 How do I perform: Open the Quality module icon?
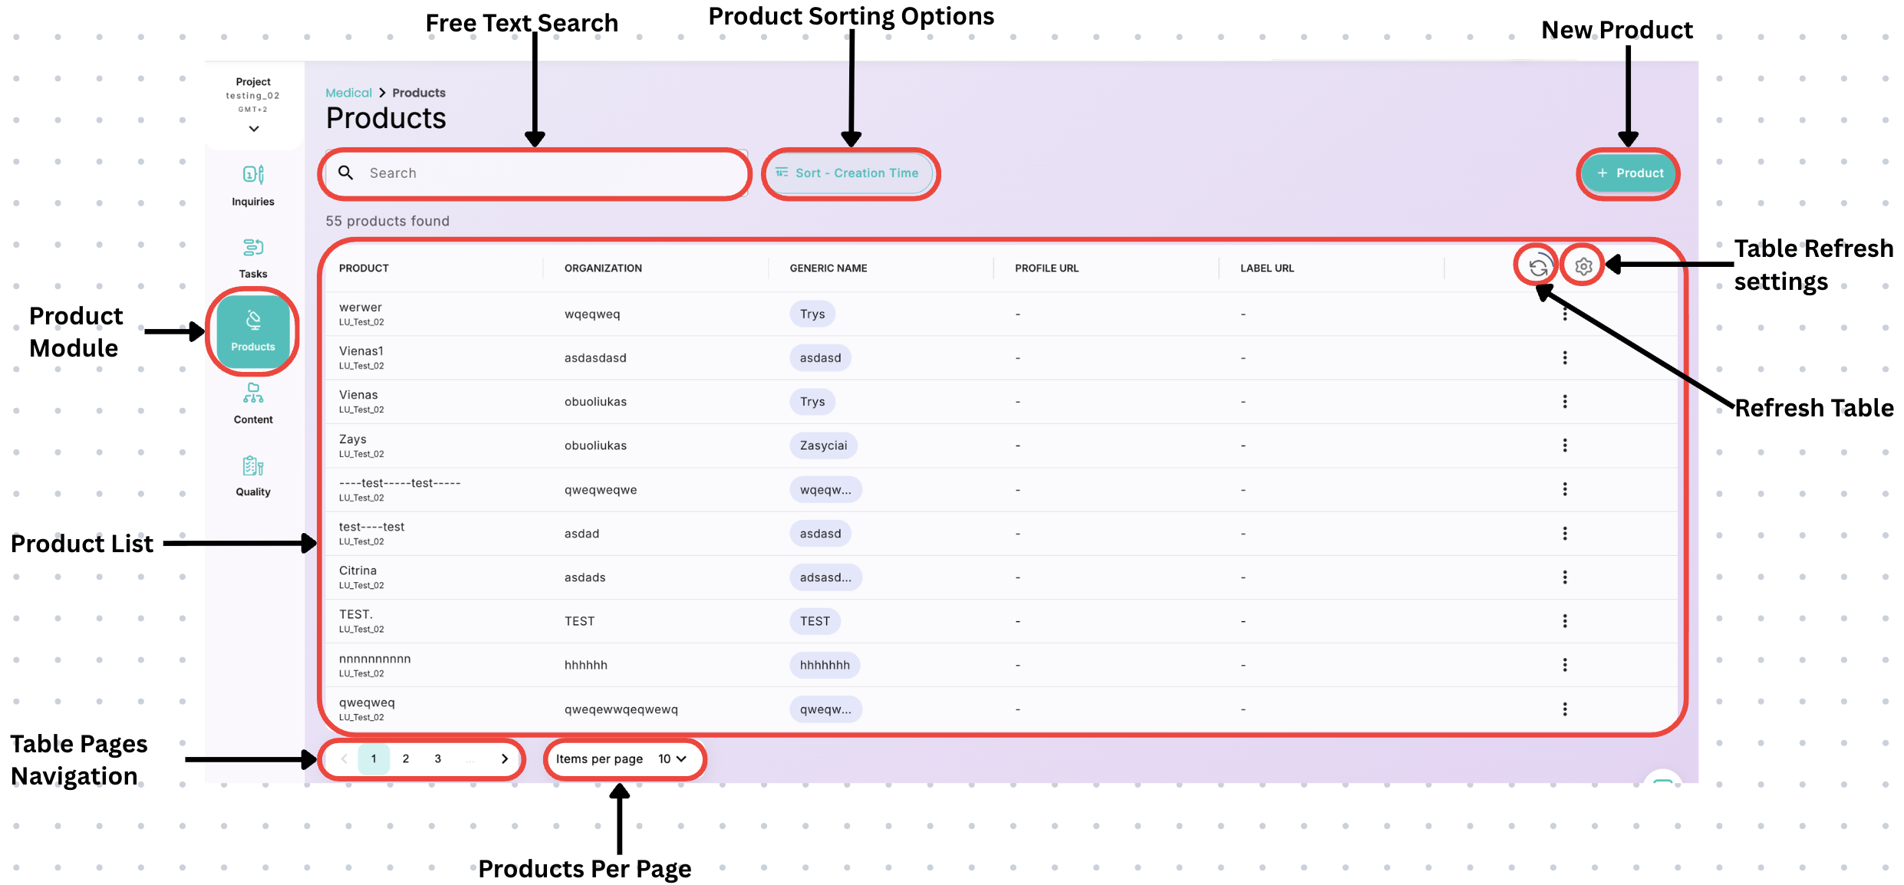253,466
